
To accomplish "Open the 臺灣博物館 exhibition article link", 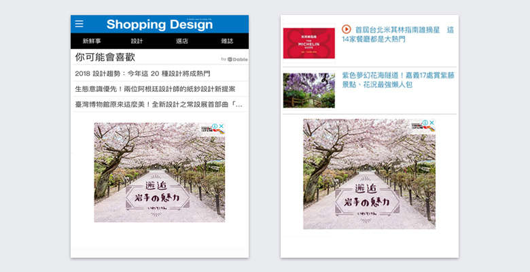I will tap(158, 105).
